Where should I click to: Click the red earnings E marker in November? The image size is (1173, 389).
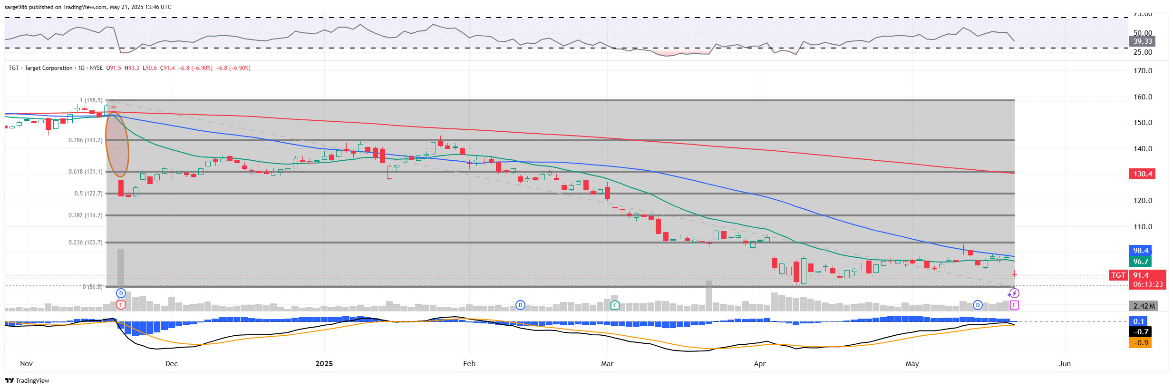click(121, 305)
